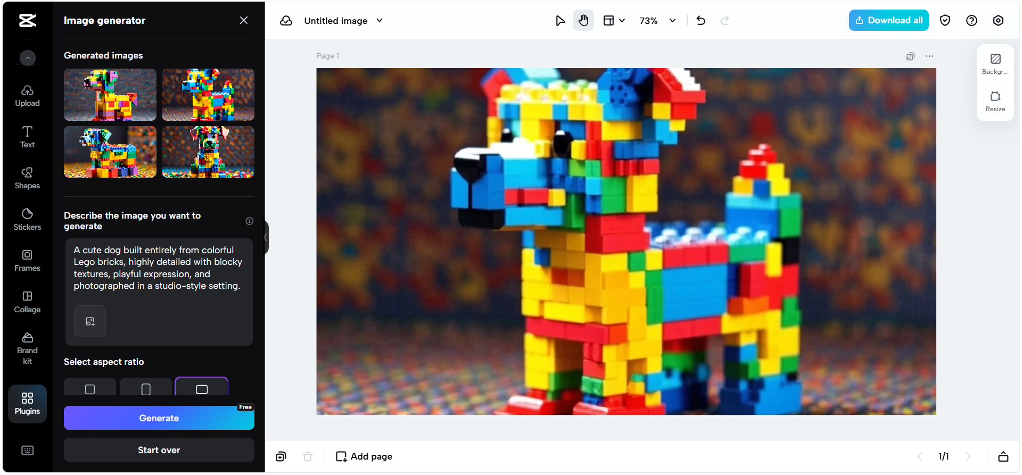Click the Generate button

[x=159, y=418]
